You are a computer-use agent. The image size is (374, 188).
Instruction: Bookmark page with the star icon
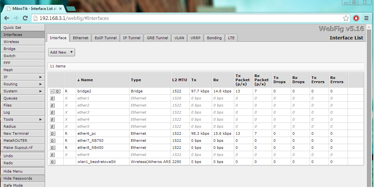point(346,18)
